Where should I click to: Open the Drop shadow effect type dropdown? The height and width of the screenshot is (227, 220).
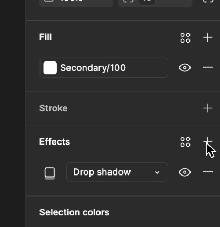[x=117, y=172]
